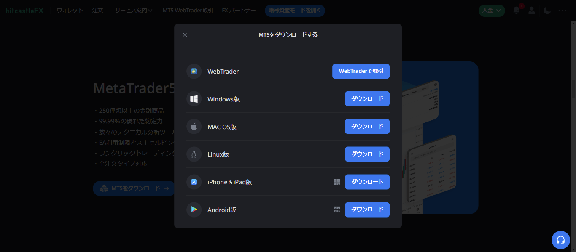This screenshot has height=252, width=576.
Task: Toggle dark mode with the moon icon
Action: 547,11
